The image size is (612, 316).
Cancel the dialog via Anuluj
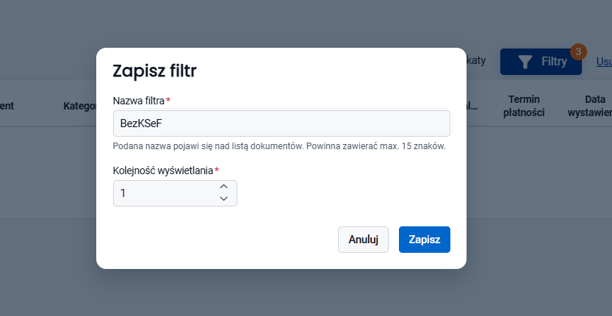363,240
